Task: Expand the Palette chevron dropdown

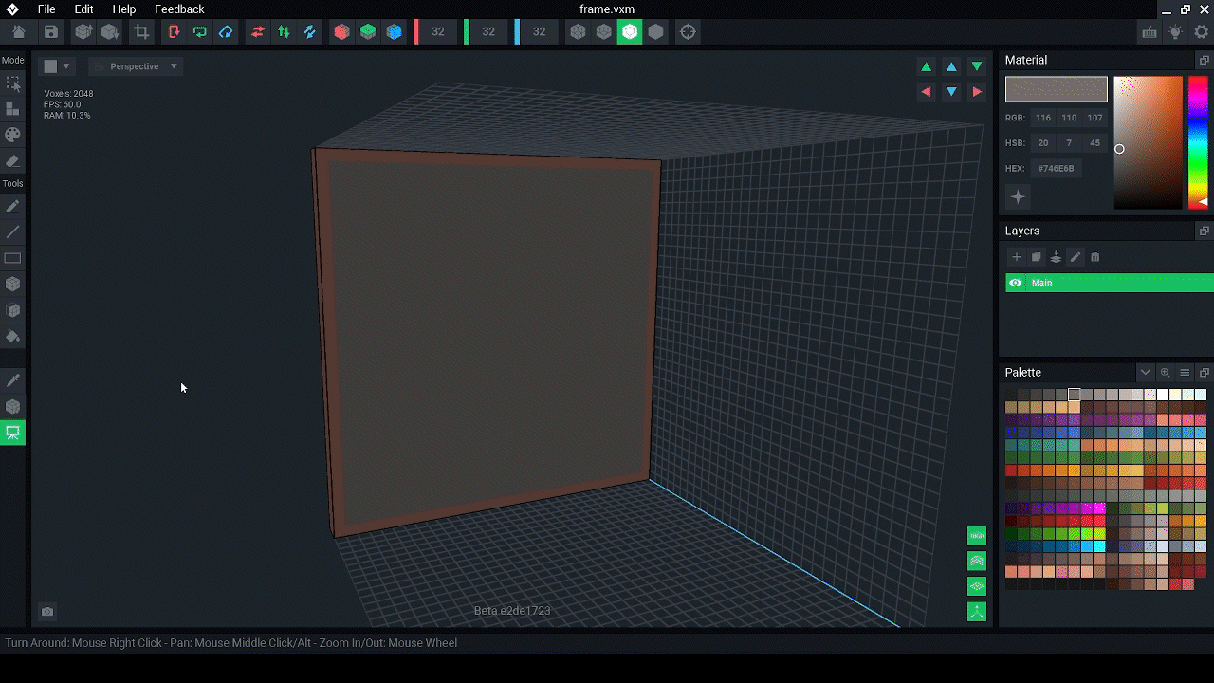Action: 1146,373
